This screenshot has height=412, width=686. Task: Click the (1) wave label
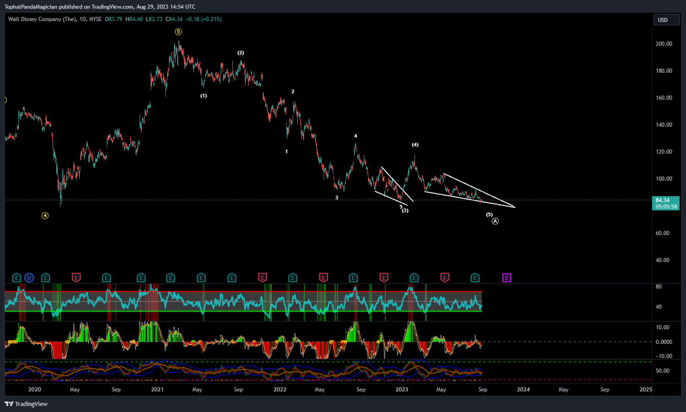203,96
